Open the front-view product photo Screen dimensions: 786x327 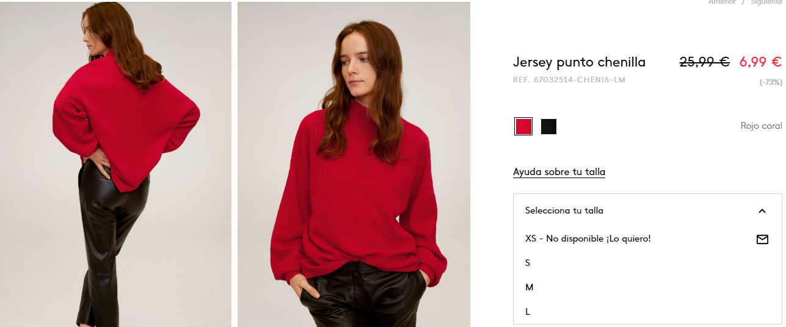354,164
